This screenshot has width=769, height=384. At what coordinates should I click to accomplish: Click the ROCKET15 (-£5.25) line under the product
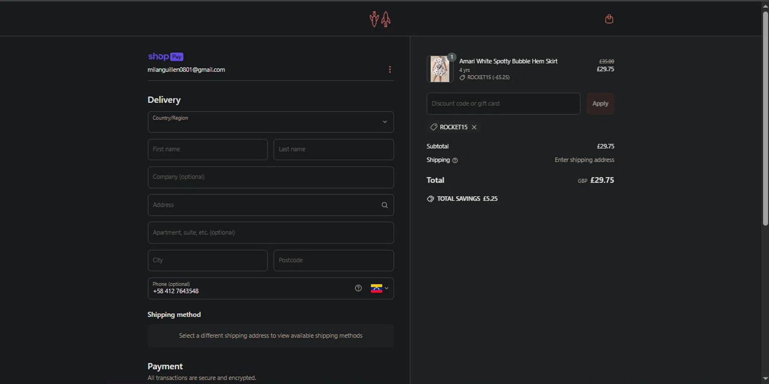click(484, 77)
